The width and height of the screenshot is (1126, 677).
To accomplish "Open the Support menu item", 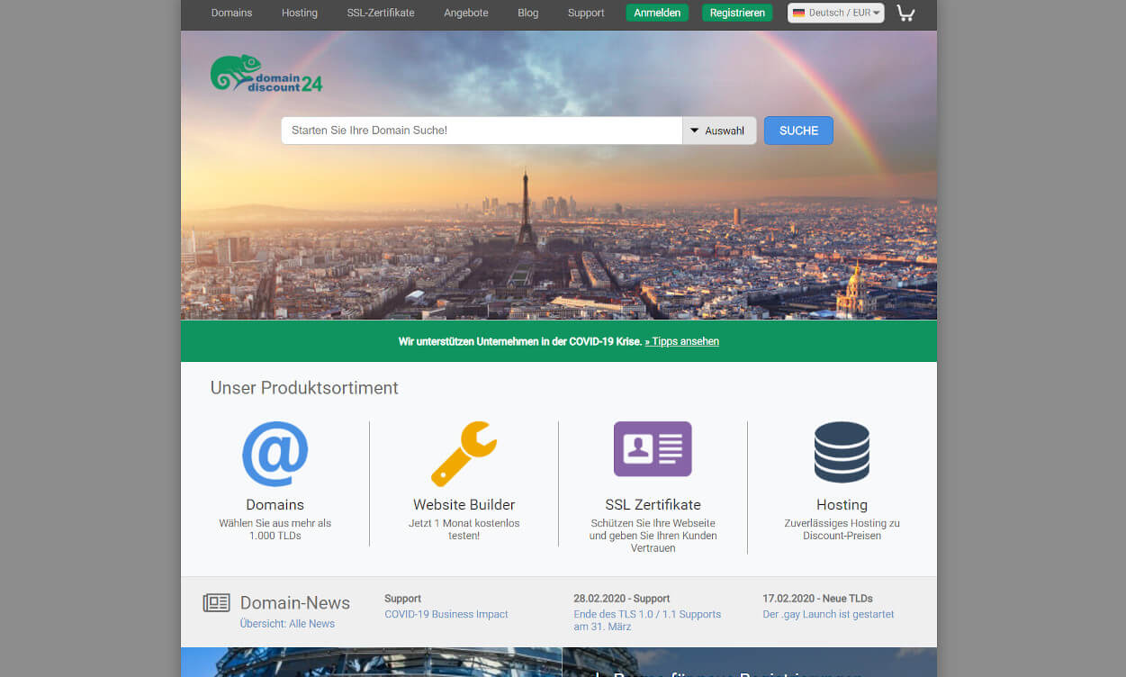I will (586, 13).
